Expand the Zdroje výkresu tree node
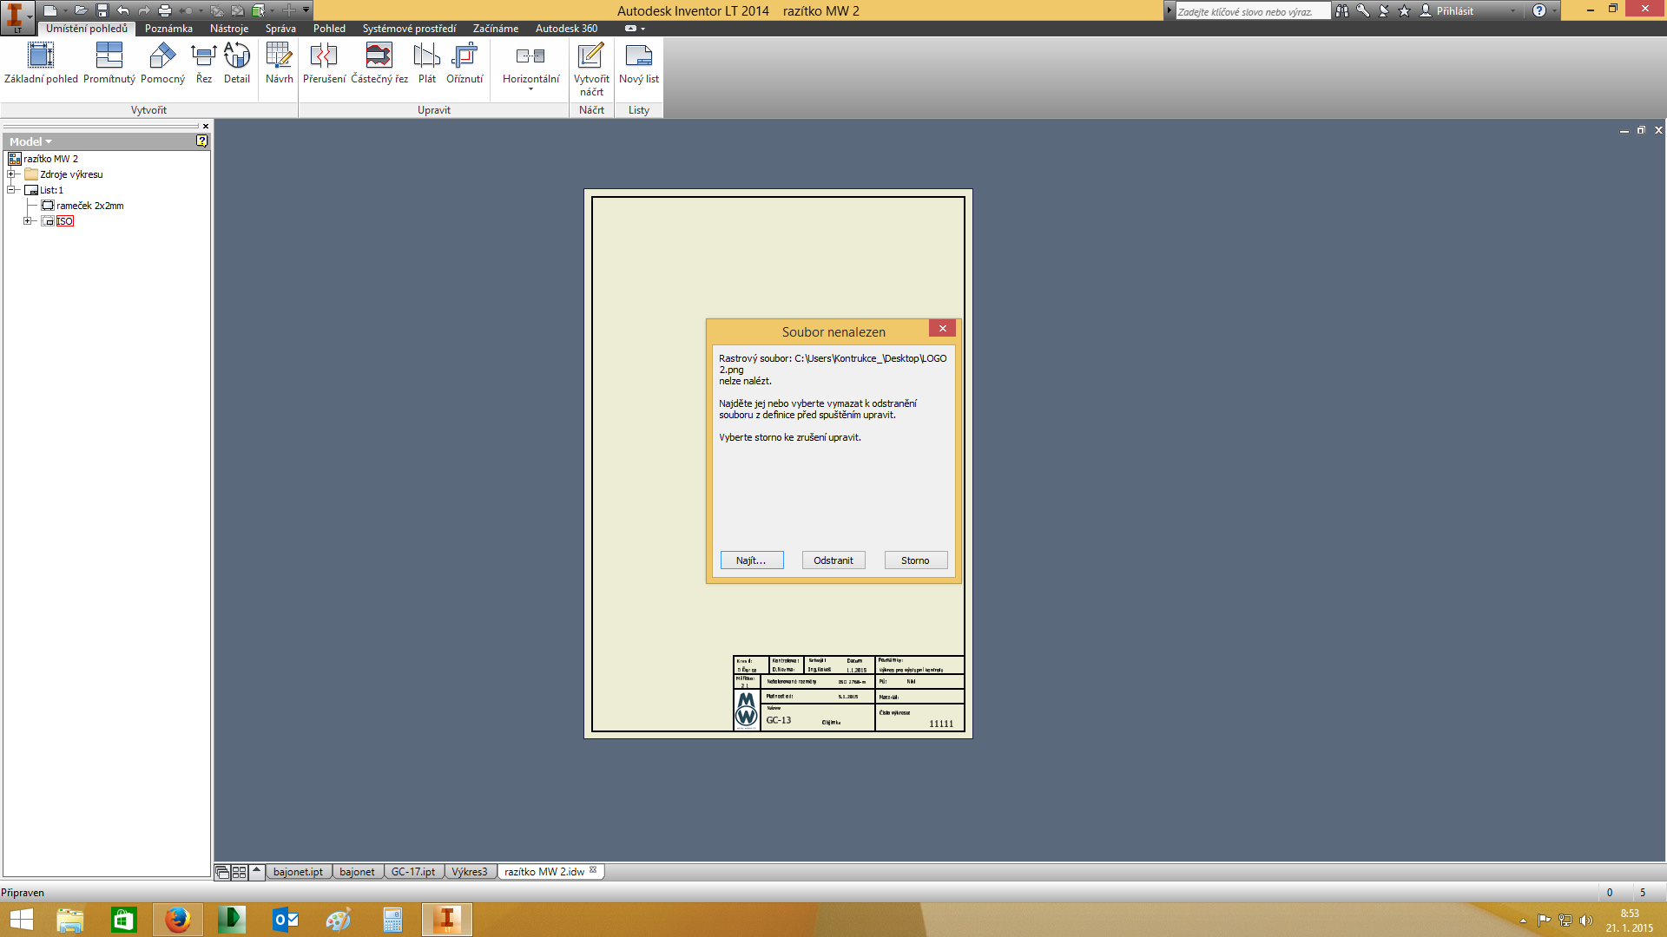Screen dimensions: 1667x937 tap(12, 174)
